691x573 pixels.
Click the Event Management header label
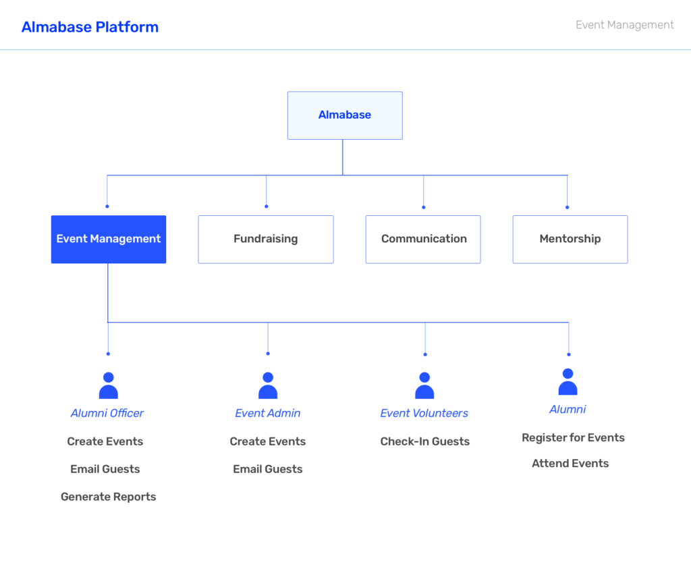(x=624, y=25)
